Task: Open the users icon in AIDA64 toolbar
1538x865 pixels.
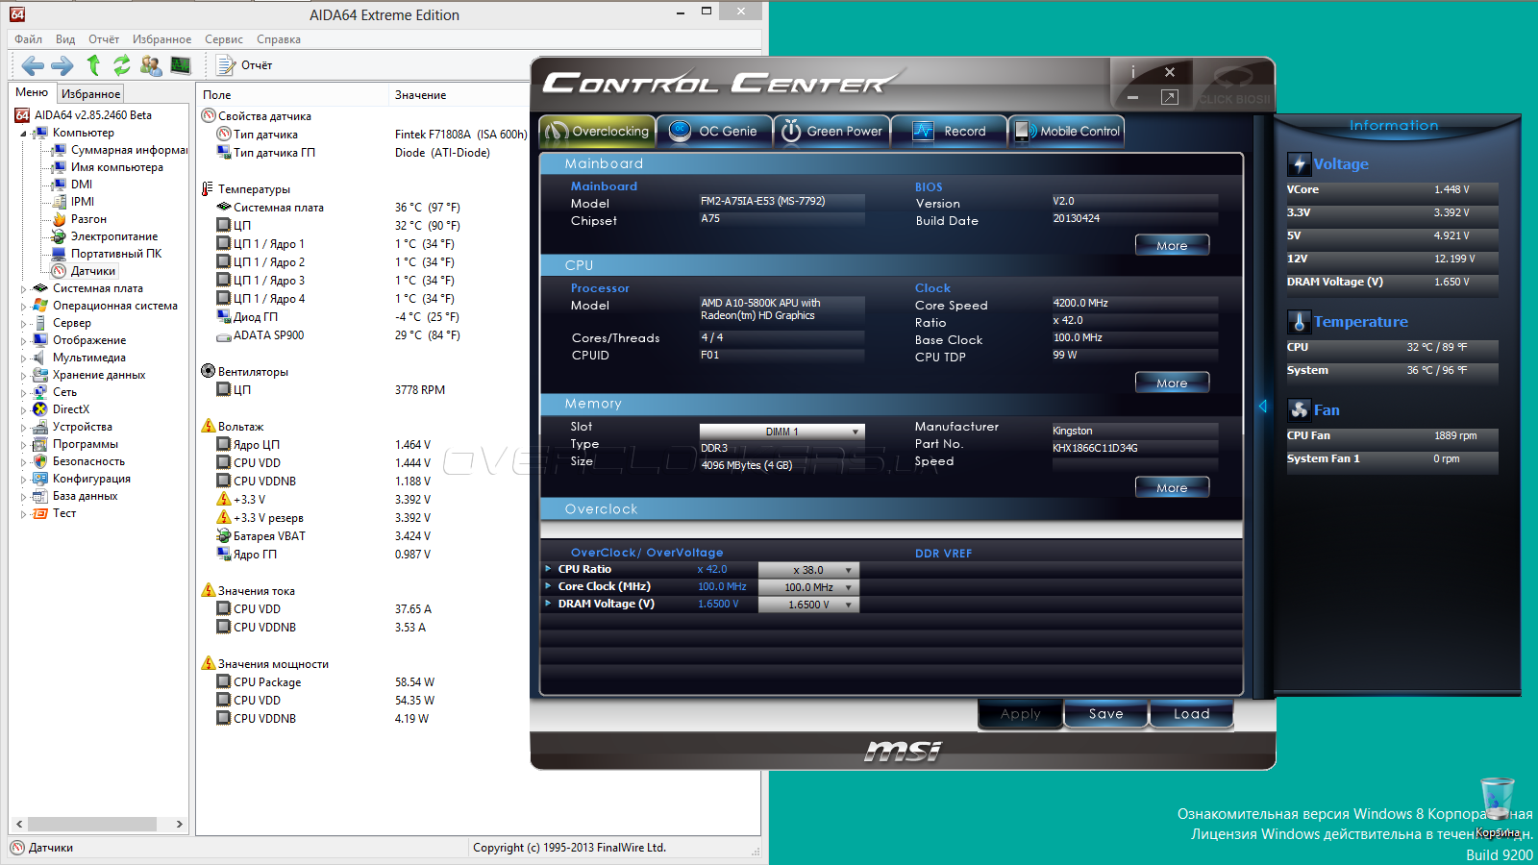Action: tap(151, 64)
